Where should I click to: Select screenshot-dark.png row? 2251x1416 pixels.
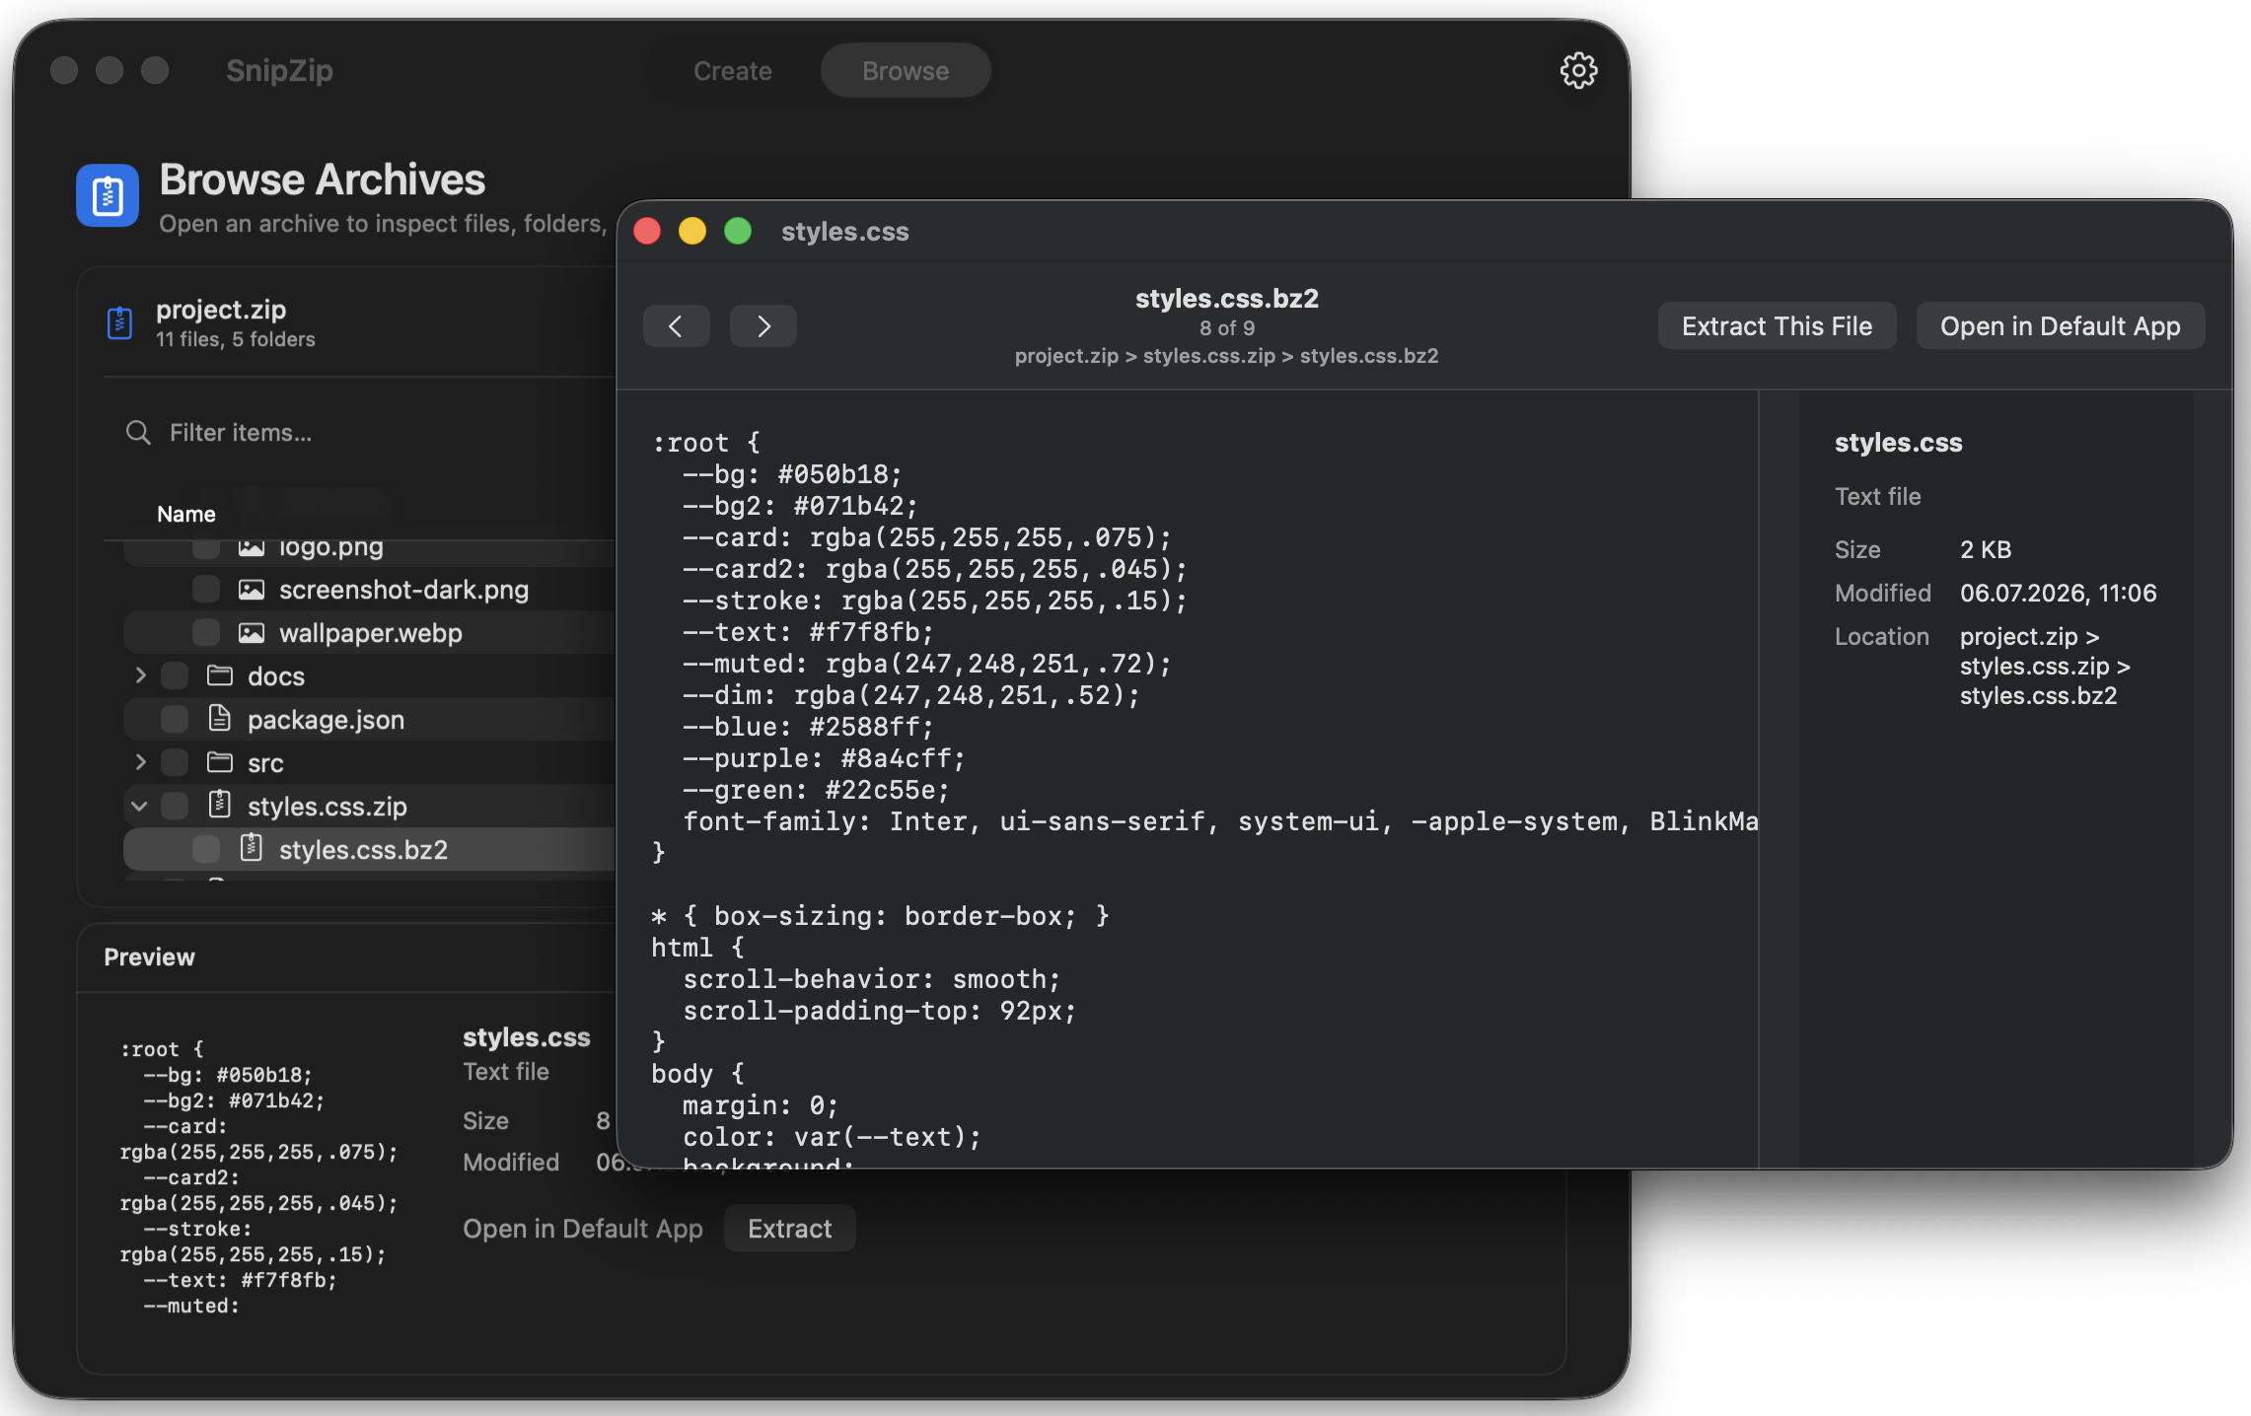[x=370, y=590]
